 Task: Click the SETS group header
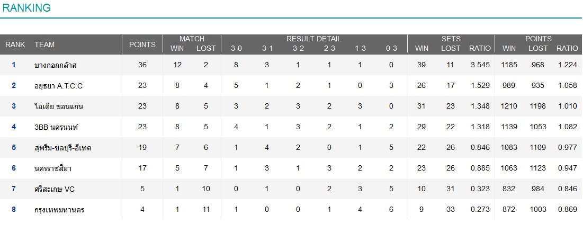coord(451,39)
